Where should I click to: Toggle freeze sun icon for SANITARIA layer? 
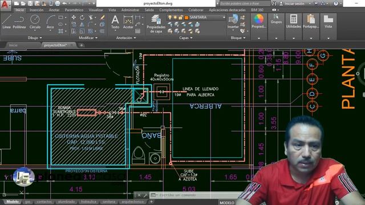tap(175, 17)
